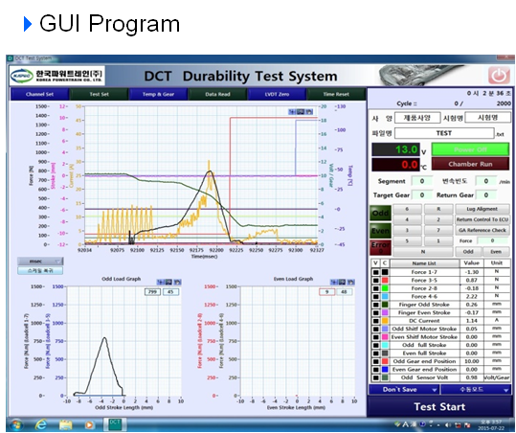Click the red power shutdown icon
Screen dimensions: 516x433
point(499,76)
